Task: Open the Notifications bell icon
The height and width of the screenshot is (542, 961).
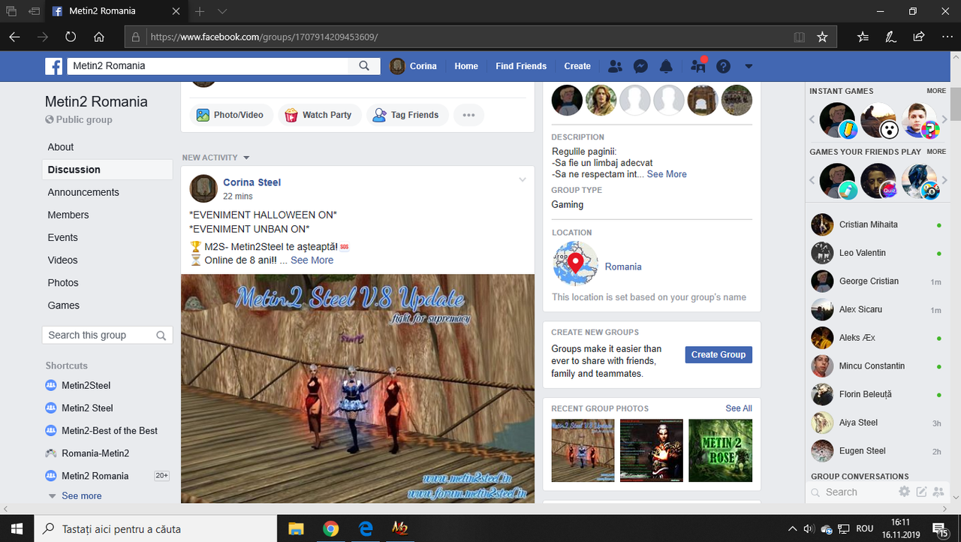Action: click(666, 66)
